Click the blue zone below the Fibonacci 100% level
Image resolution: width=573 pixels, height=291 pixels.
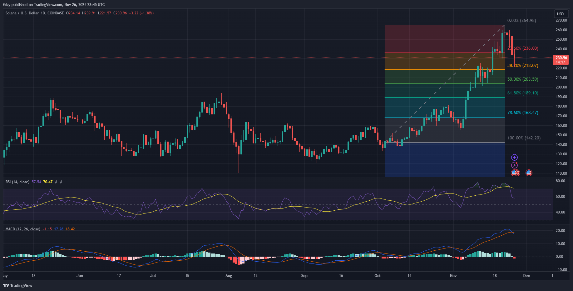pyautogui.click(x=445, y=160)
